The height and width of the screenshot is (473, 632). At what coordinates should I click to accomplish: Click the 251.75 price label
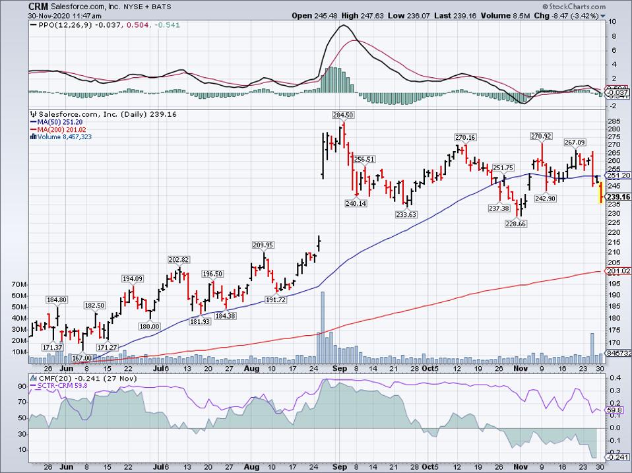click(x=503, y=168)
